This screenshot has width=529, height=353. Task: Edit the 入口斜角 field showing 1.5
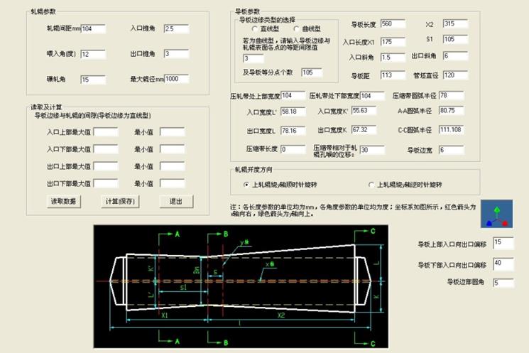(393, 58)
